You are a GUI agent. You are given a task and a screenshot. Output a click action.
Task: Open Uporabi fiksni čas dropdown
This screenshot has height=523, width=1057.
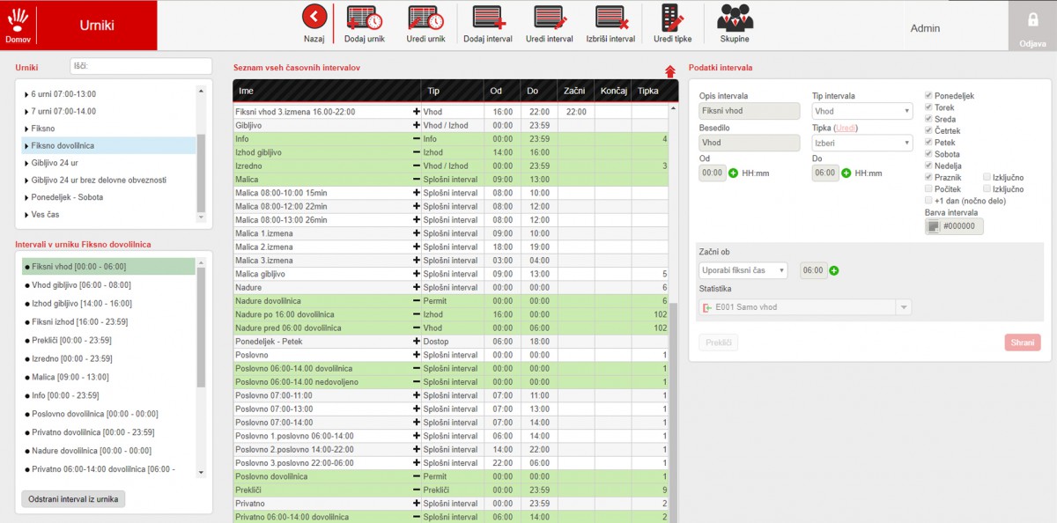pos(743,270)
